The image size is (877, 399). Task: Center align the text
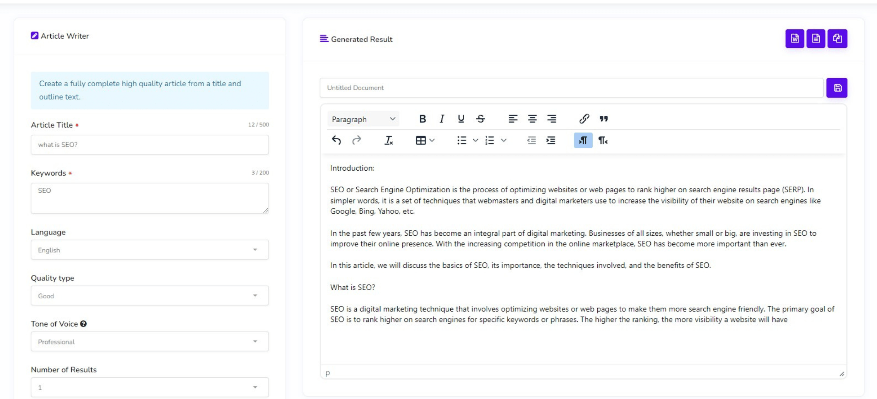click(532, 119)
